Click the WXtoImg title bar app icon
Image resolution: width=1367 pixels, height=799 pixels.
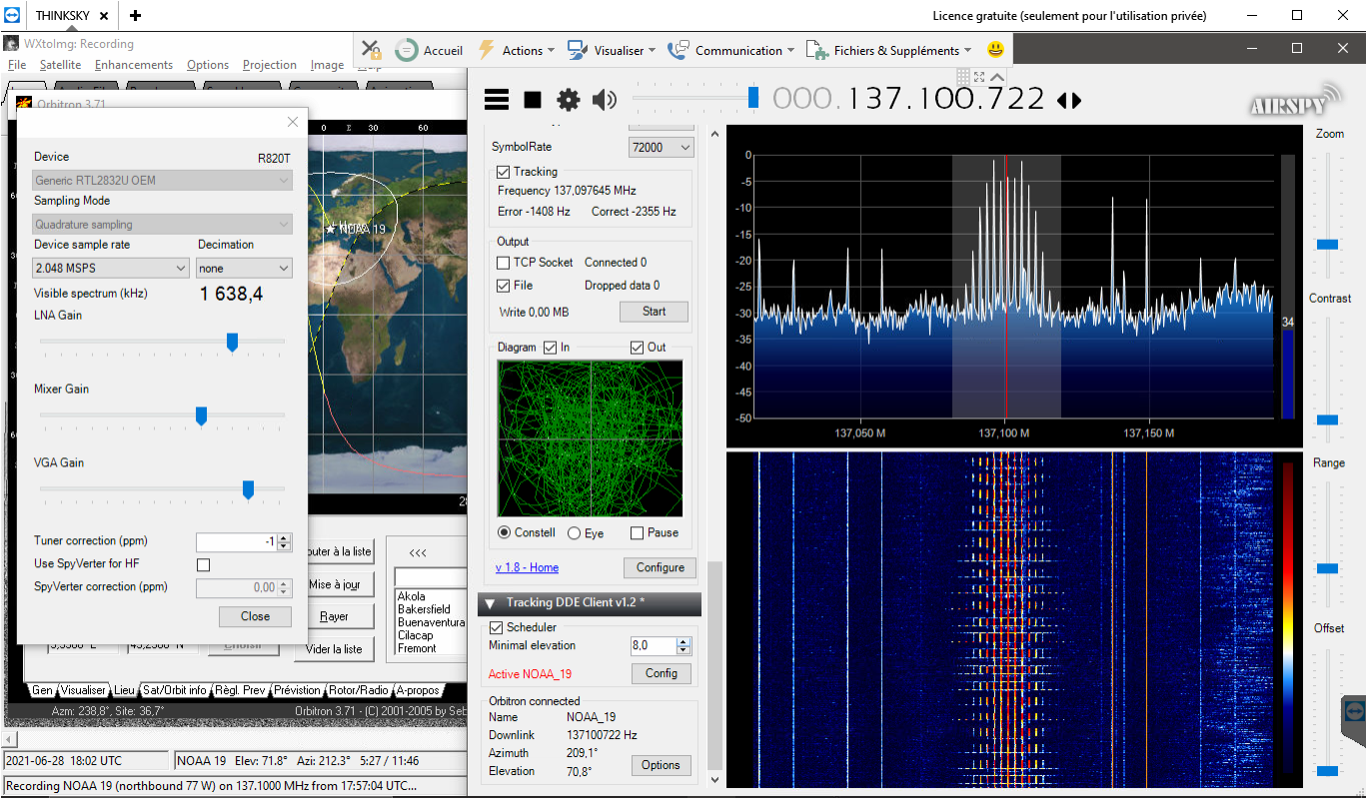(11, 44)
